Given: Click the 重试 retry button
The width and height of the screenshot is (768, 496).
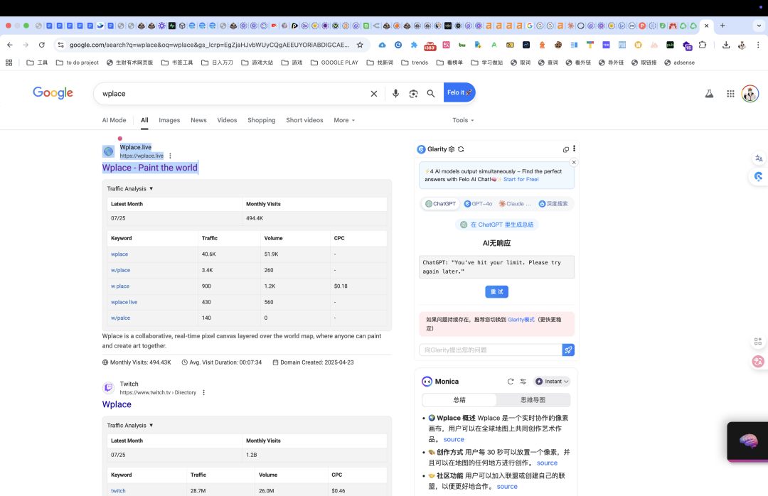Looking at the screenshot, I should pyautogui.click(x=496, y=292).
